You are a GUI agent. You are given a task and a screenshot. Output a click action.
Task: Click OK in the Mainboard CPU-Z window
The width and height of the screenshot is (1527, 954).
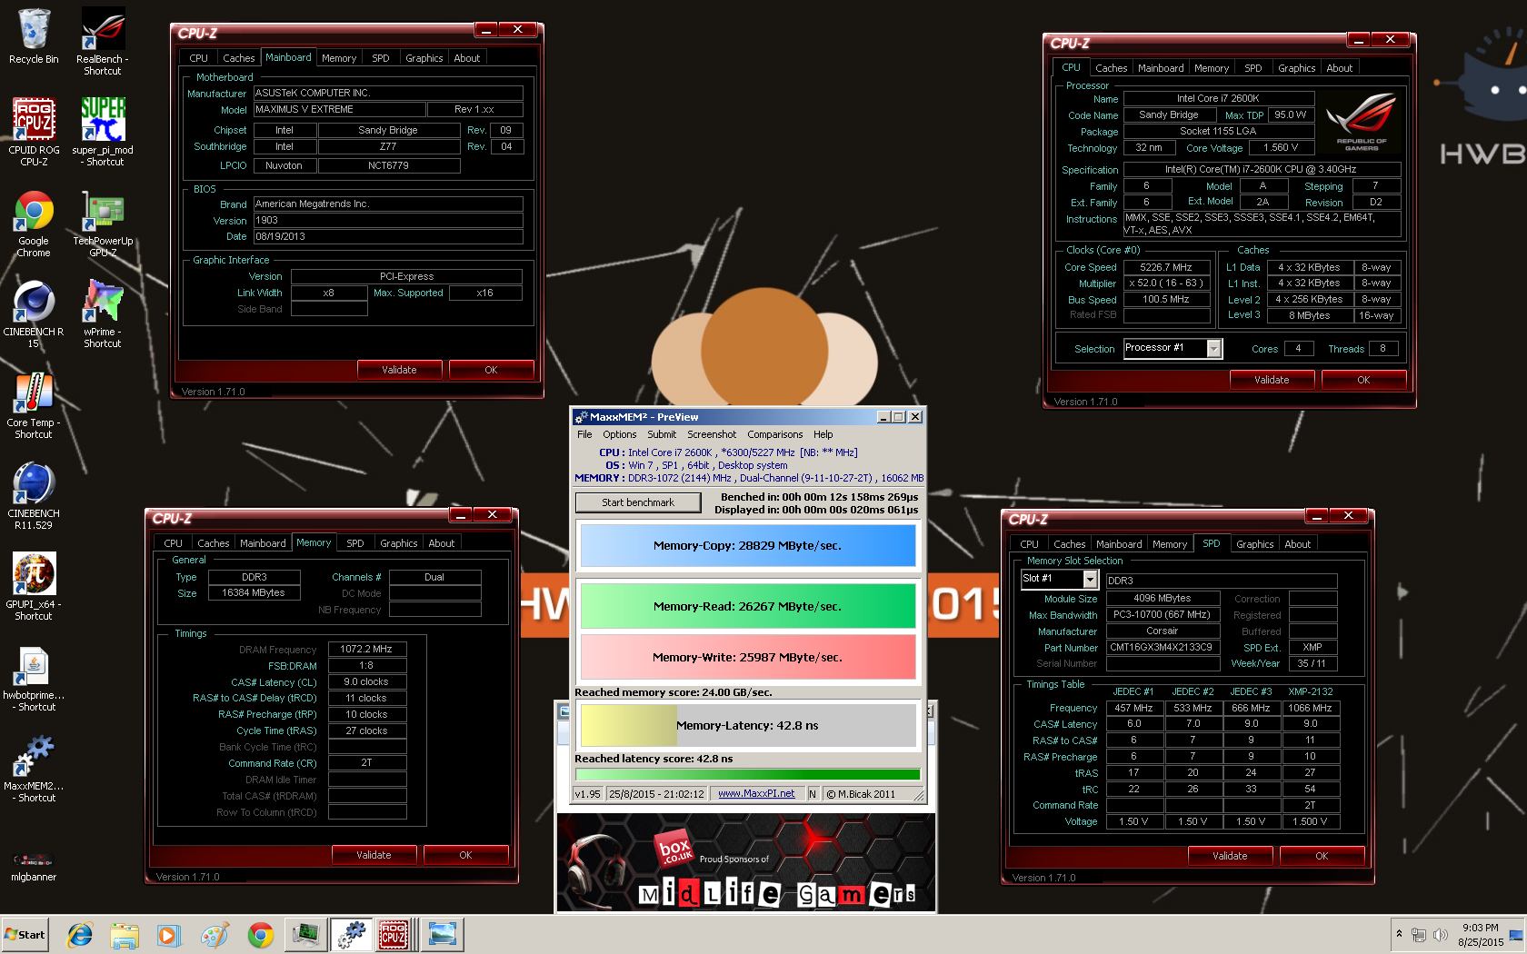tap(491, 370)
